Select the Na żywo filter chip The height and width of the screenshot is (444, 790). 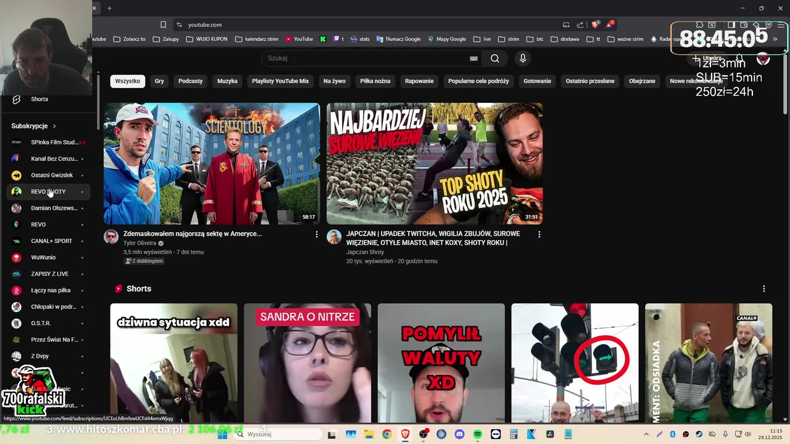[335, 81]
